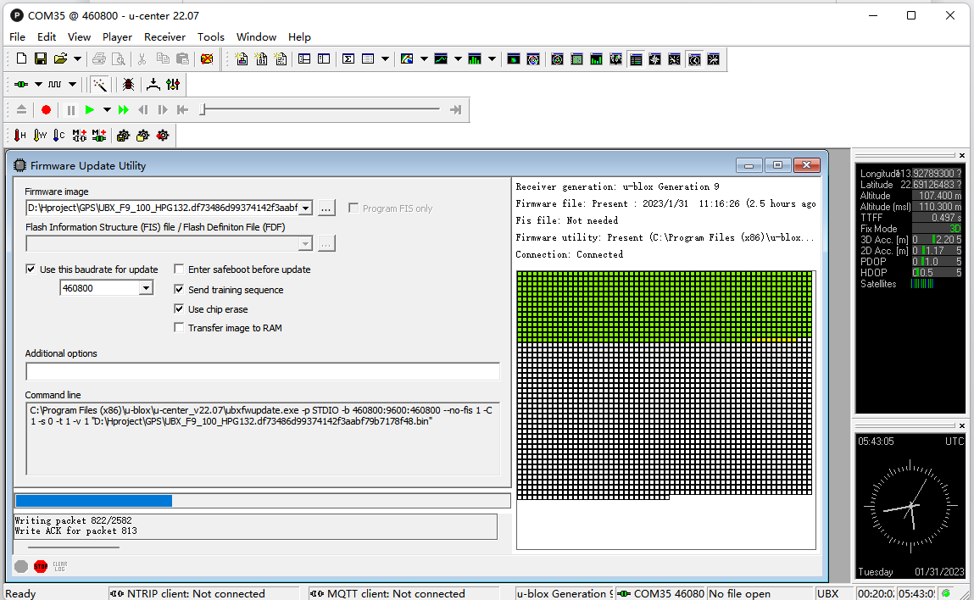Open the Tools menu

211,36
